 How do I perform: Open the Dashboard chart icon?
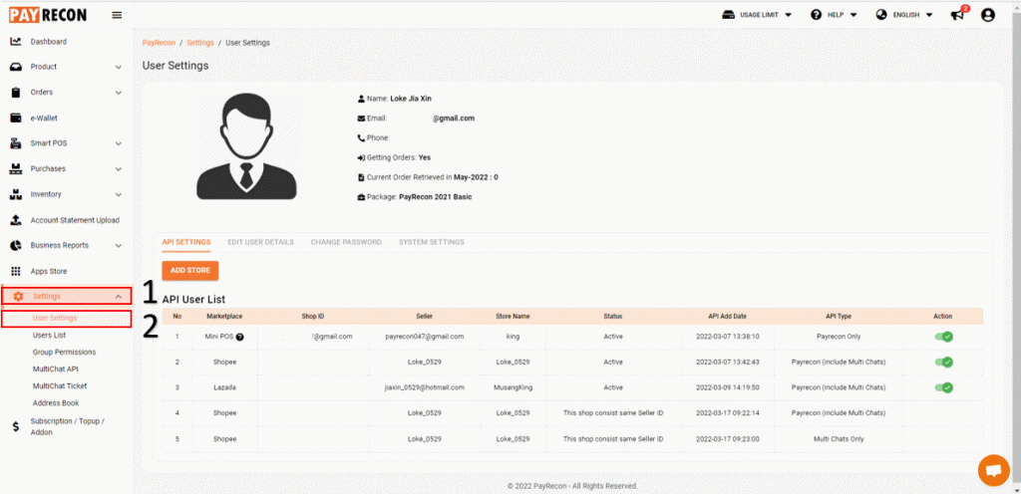click(x=16, y=42)
